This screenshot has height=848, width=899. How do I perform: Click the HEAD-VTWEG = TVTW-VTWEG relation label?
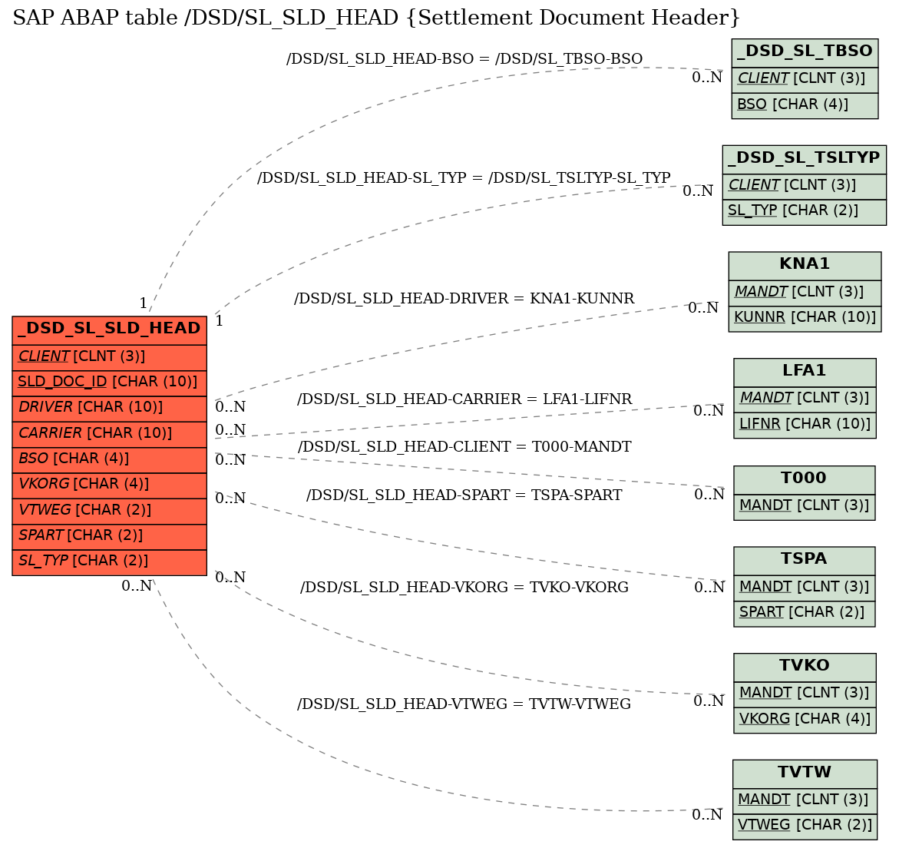(x=464, y=704)
